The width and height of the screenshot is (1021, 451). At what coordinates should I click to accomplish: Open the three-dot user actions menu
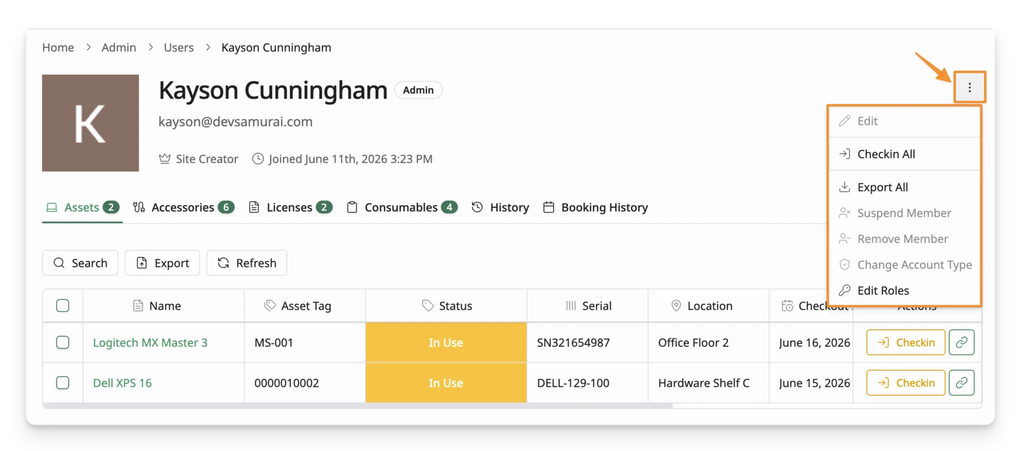click(x=969, y=87)
